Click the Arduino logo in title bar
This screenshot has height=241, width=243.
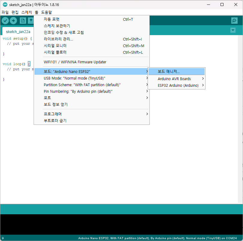(x=5, y=5)
